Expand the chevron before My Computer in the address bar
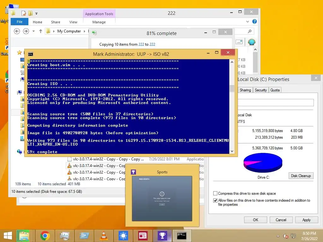The image size is (323, 242). click(x=54, y=31)
